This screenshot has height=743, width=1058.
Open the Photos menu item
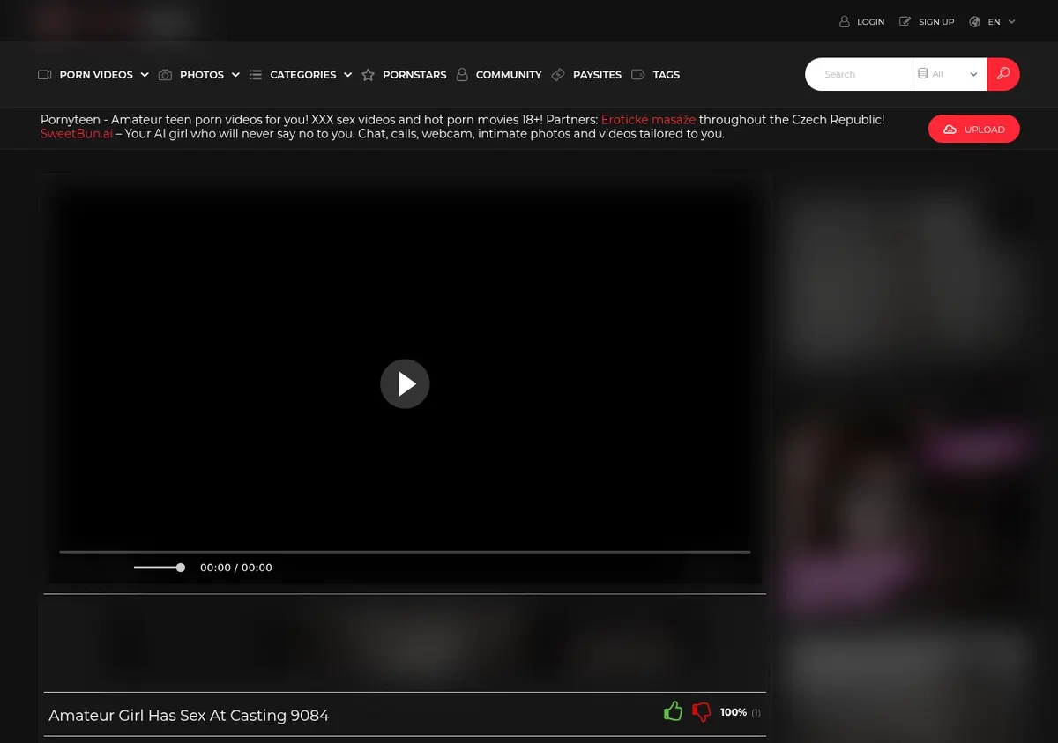point(202,75)
